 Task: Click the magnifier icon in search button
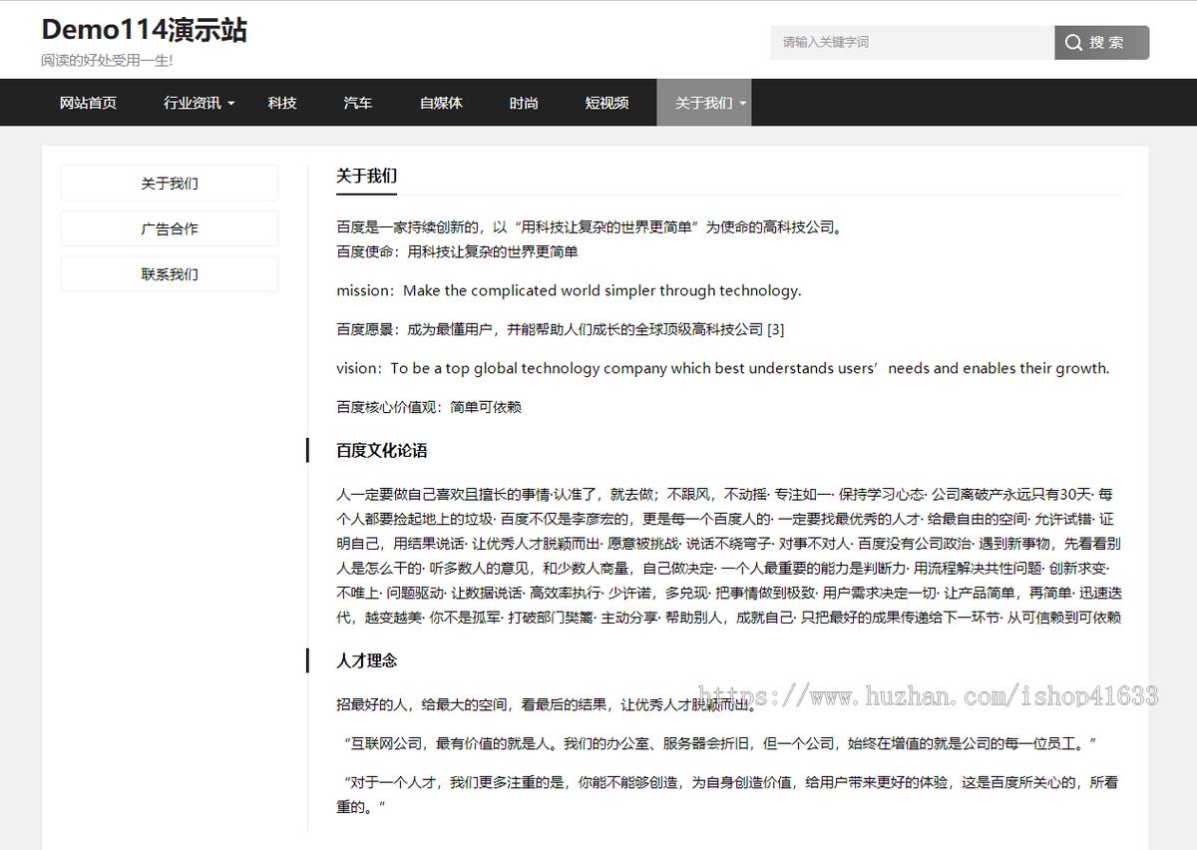(1074, 43)
